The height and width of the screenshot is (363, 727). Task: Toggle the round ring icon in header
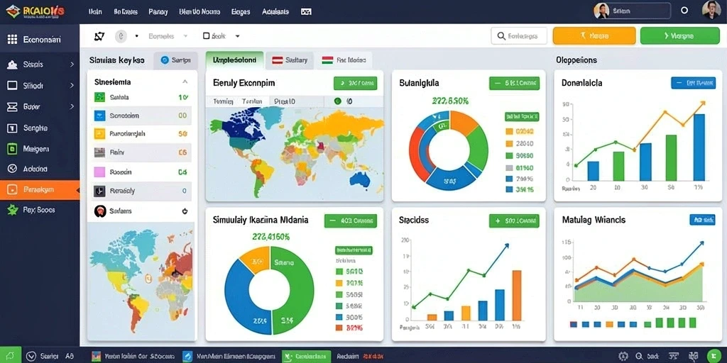click(x=684, y=10)
